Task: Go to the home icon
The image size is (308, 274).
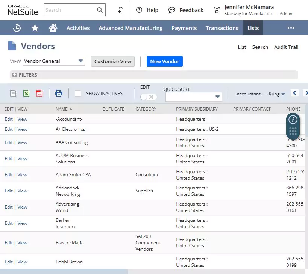Action: click(x=52, y=27)
